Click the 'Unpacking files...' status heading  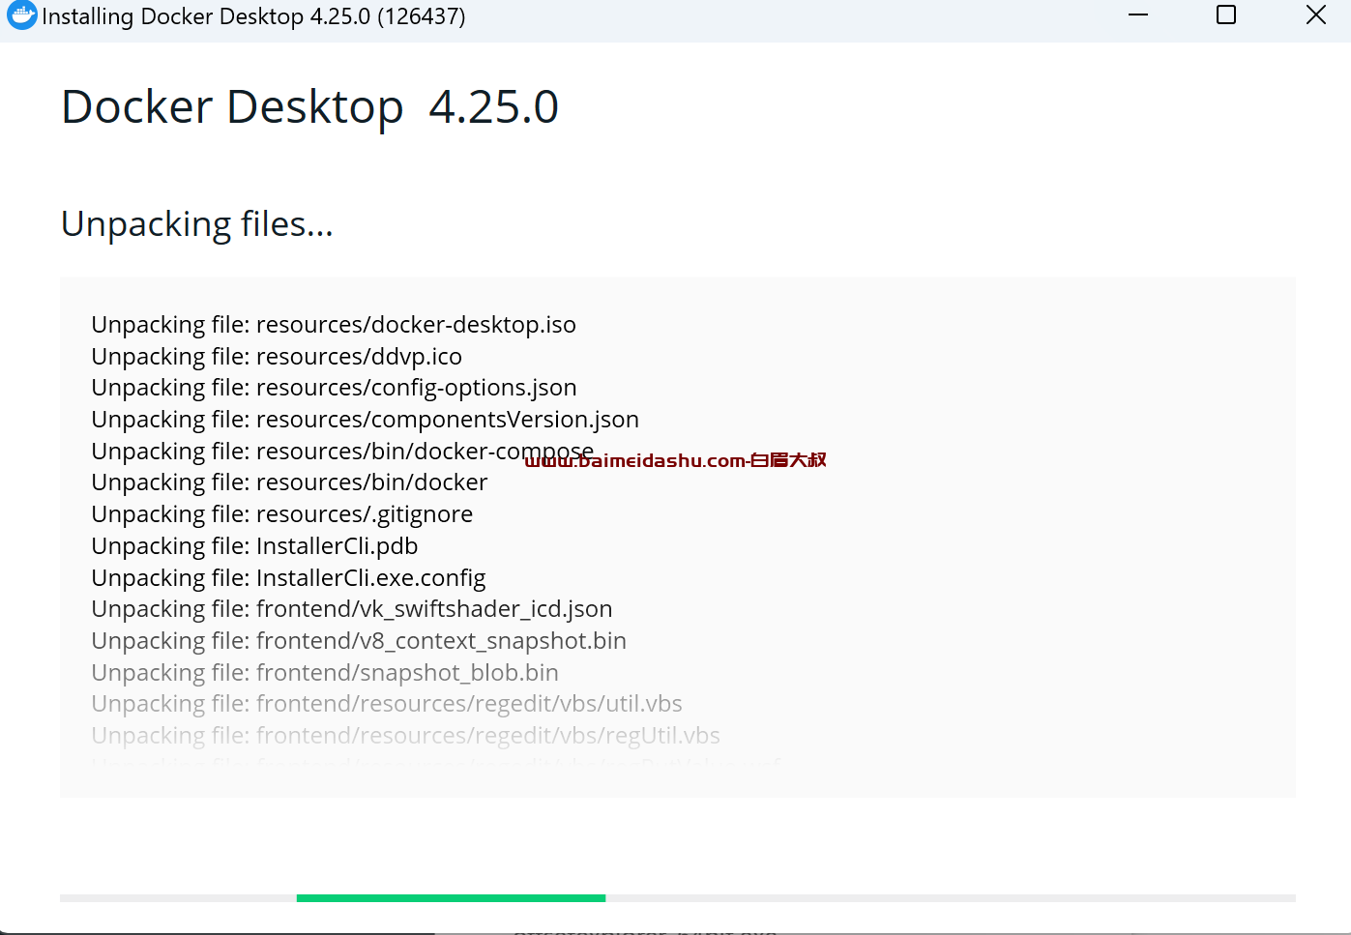click(x=197, y=224)
